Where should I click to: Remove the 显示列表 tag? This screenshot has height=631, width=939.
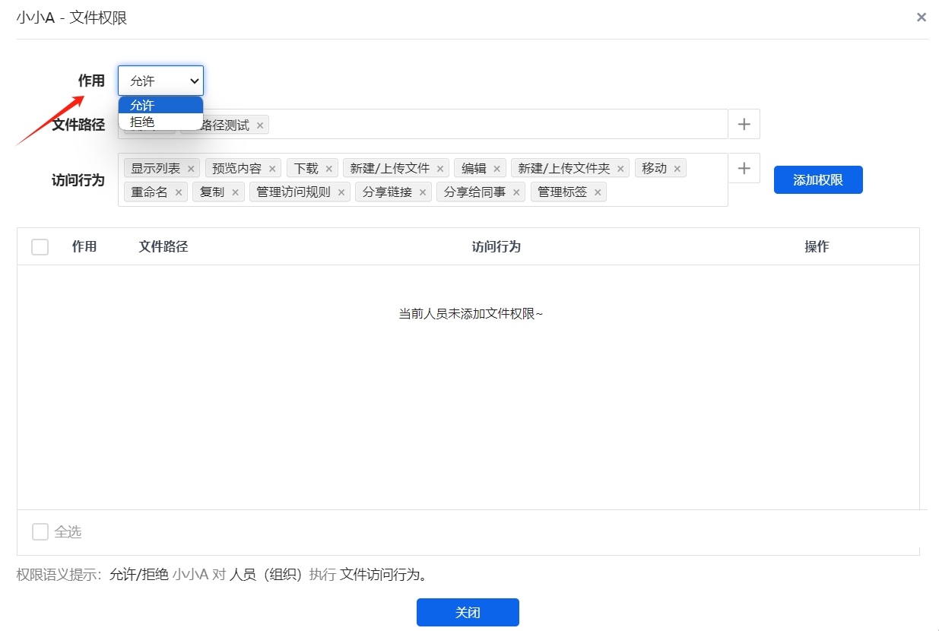(x=191, y=169)
